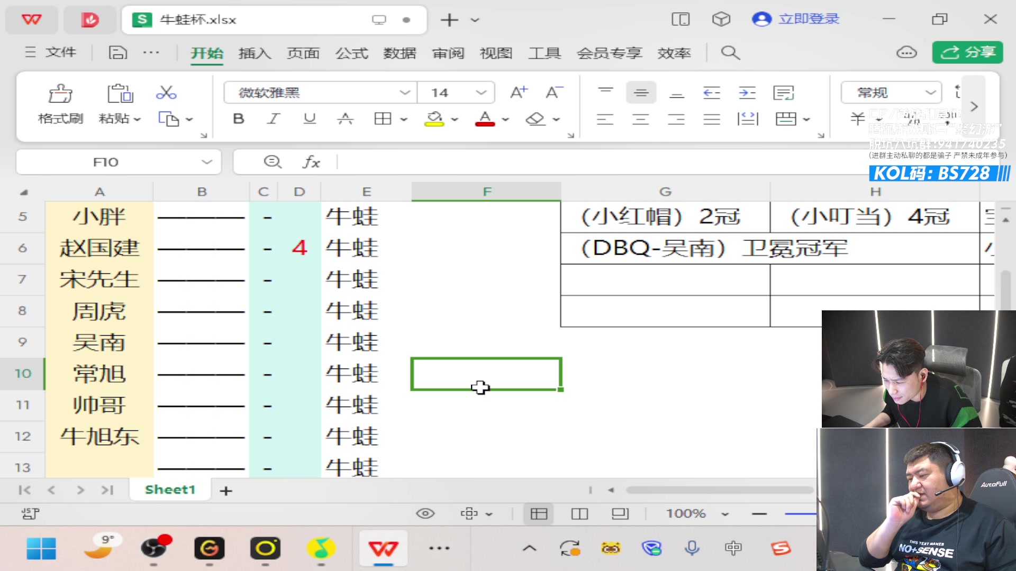Open font color dropdown arrow
This screenshot has width=1016, height=571.
[x=505, y=119]
